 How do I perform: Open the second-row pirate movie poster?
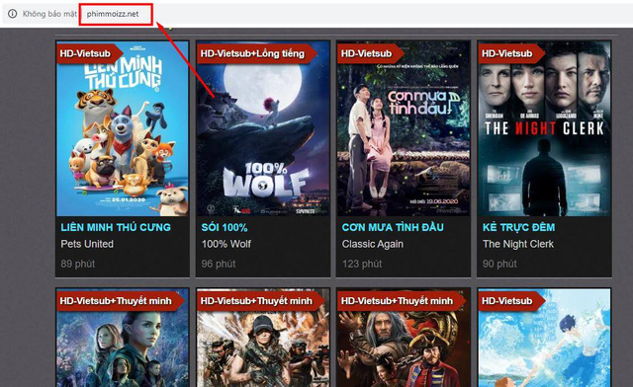click(x=404, y=338)
